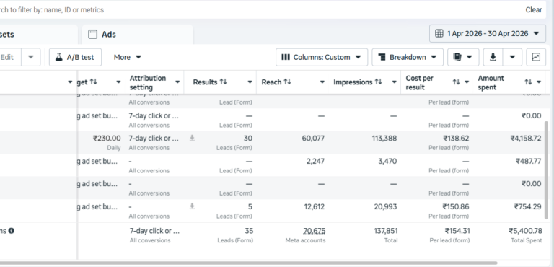
Task: Open the More dropdown menu
Action: pyautogui.click(x=127, y=57)
